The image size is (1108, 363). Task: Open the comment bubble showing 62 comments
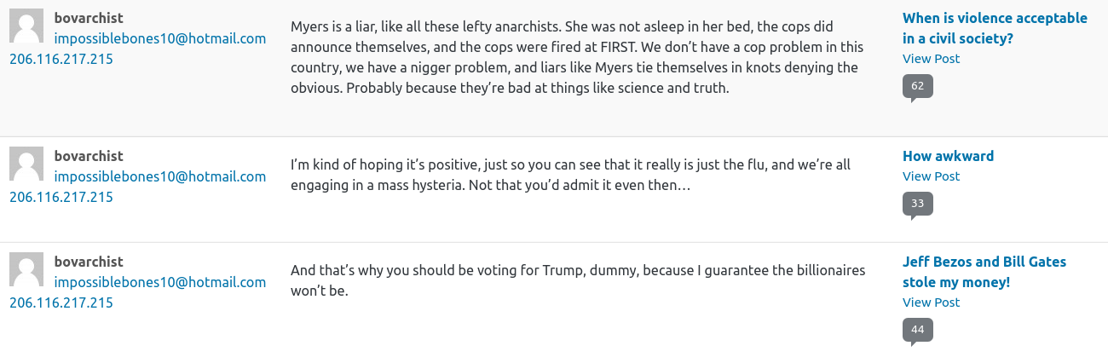click(x=917, y=86)
